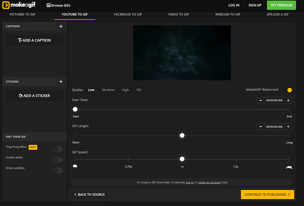
Task: Click plus icon in Stickers header
Action: point(61,82)
